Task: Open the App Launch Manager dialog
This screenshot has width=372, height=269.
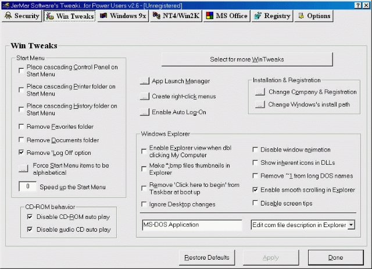Action: click(145, 81)
